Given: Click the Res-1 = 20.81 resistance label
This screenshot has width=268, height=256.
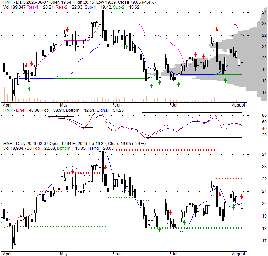Looking at the screenshot, I should click(40, 7).
